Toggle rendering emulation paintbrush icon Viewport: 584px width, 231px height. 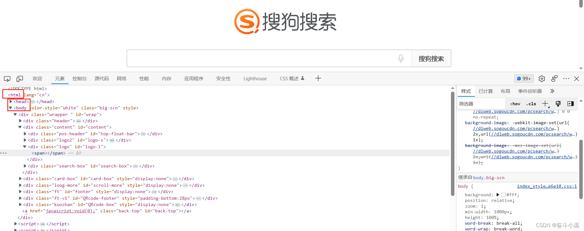tap(558, 104)
